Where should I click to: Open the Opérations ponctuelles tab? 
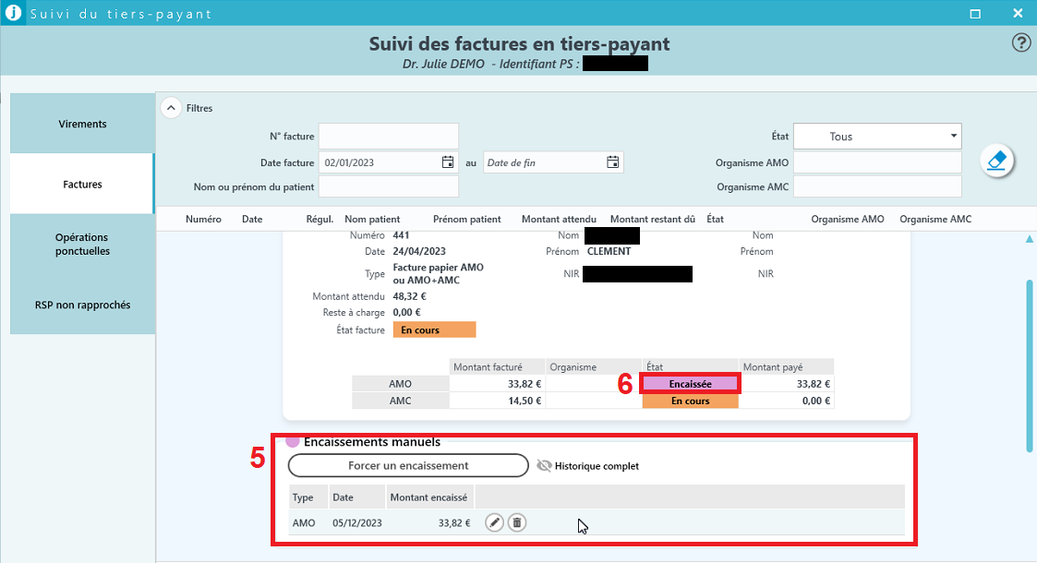click(x=82, y=245)
